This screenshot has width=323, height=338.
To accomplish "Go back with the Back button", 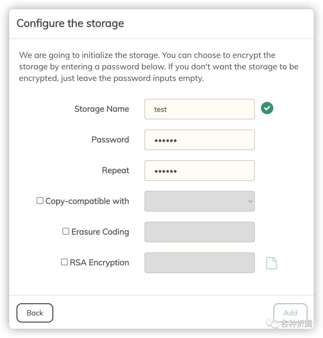I will pos(35,313).
